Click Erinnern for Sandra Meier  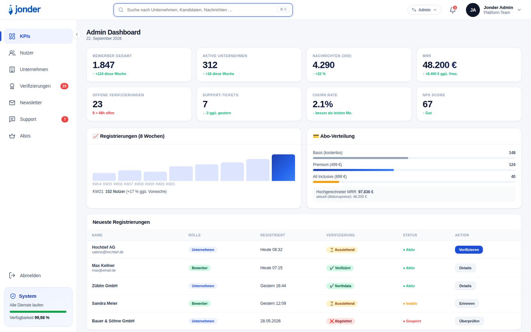coord(467,304)
